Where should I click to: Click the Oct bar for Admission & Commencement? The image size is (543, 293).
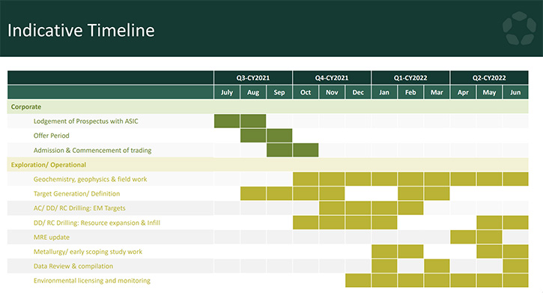(x=306, y=151)
